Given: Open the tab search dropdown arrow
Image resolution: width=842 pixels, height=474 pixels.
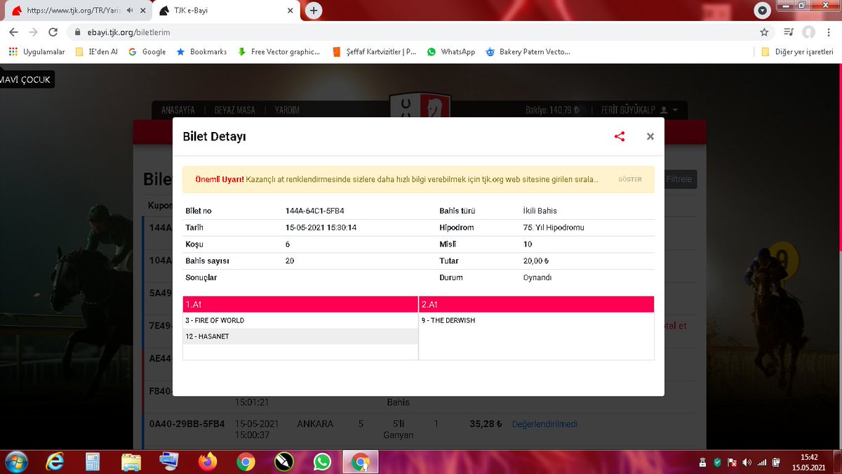Looking at the screenshot, I should (x=763, y=11).
